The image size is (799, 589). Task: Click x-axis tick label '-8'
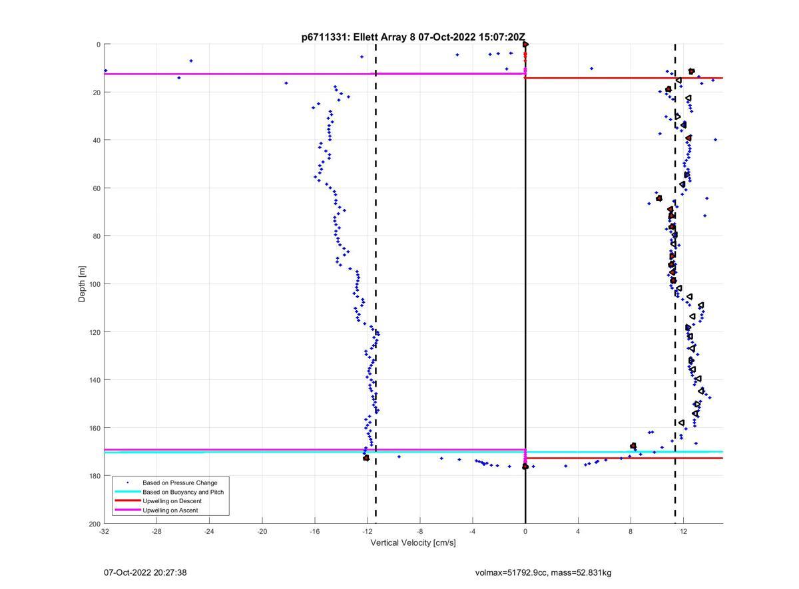click(419, 531)
